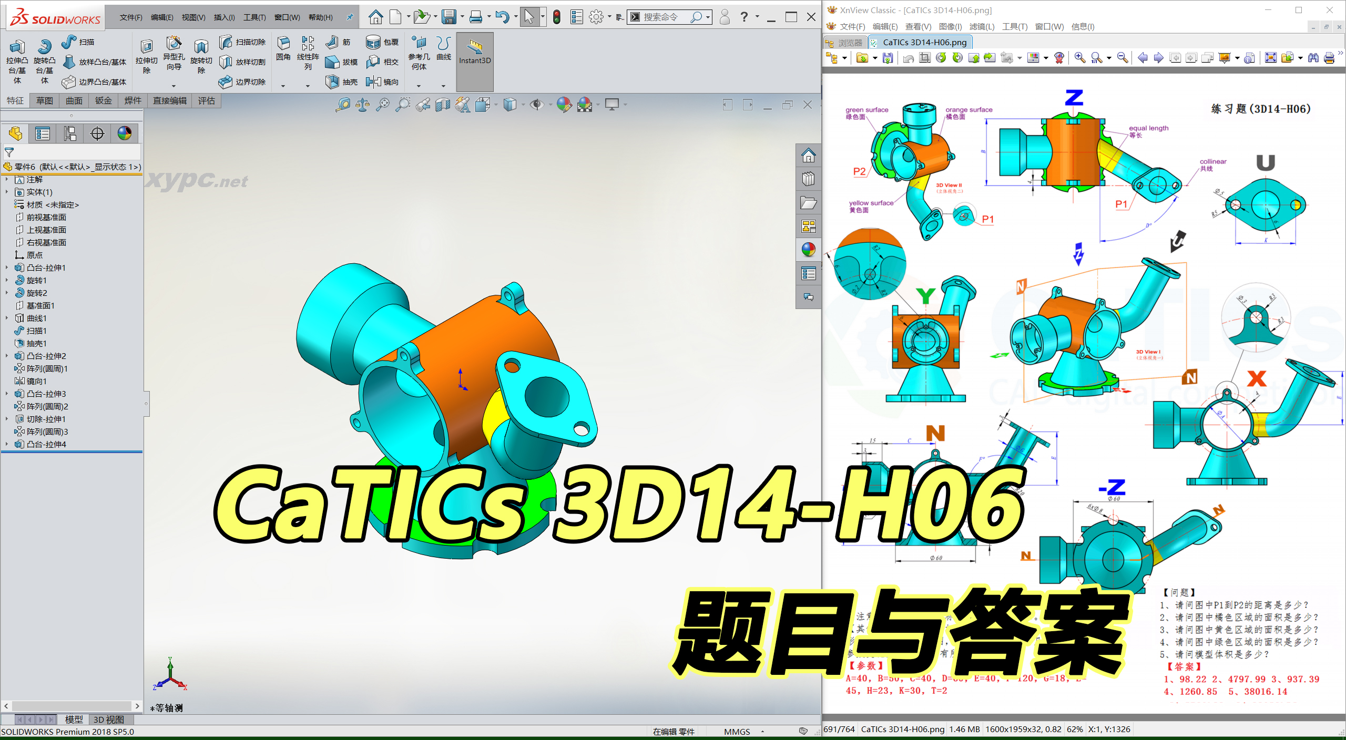Select the Mirror (镜向) tool
Image resolution: width=1346 pixels, height=740 pixels.
(382, 82)
